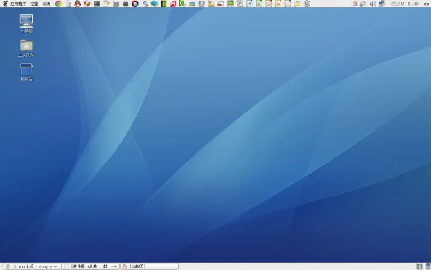The height and width of the screenshot is (270, 431).
Task: Click the volume speaker icon in tray
Action: [x=372, y=4]
